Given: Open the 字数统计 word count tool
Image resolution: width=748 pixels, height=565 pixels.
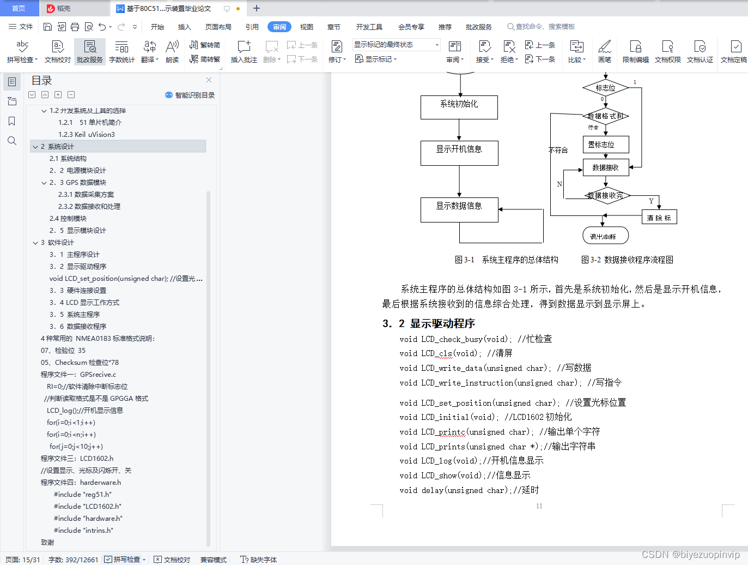Looking at the screenshot, I should (x=122, y=52).
